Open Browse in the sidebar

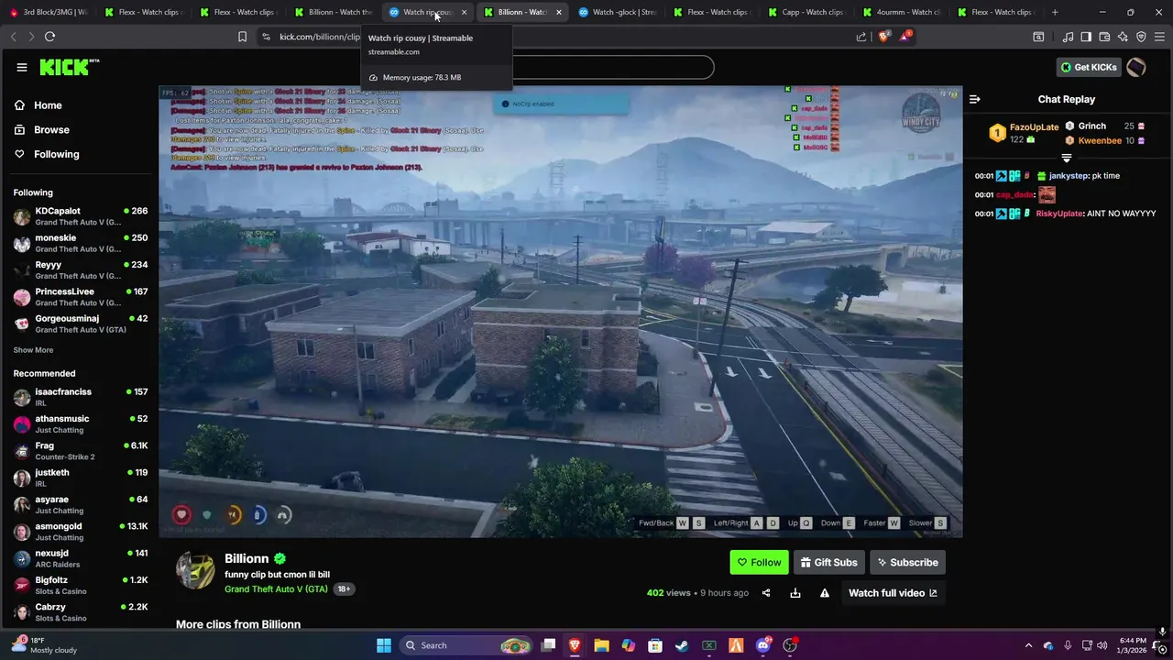point(51,130)
